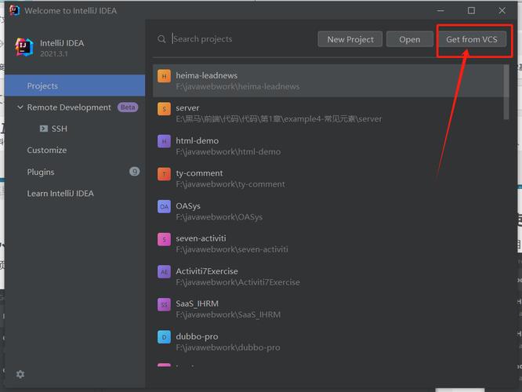Click the html-demo project icon

tap(164, 142)
